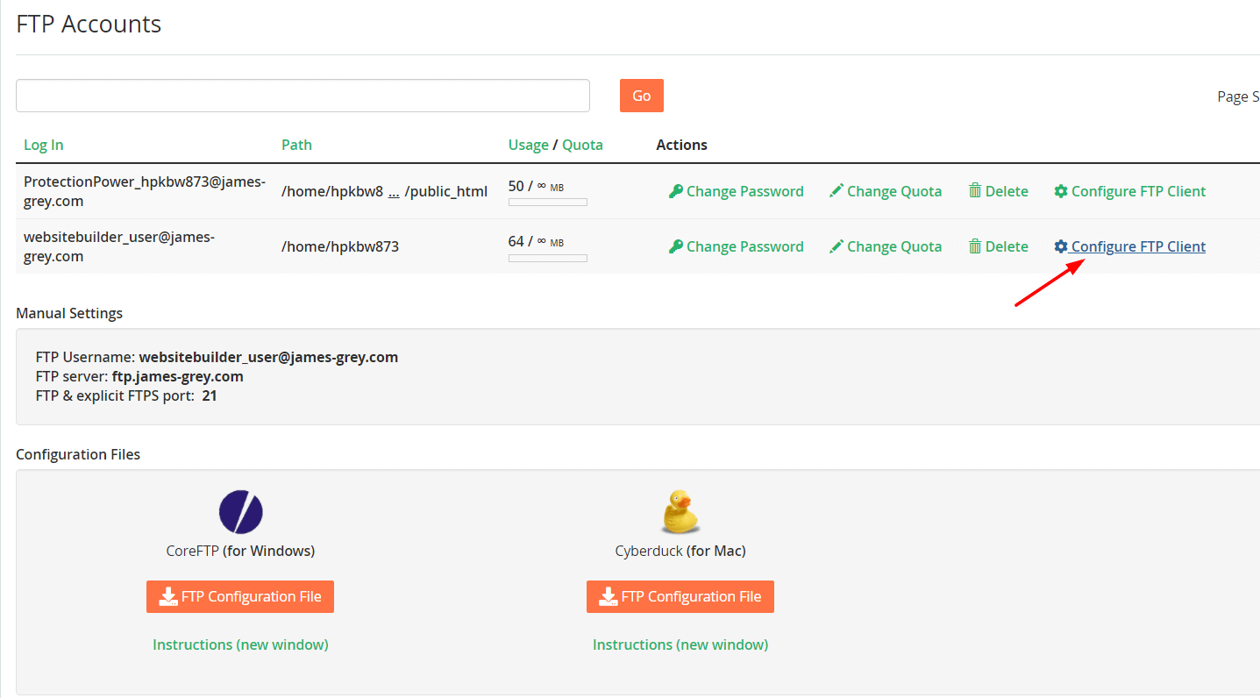
Task: Sort the table by Log In column
Action: 43,144
